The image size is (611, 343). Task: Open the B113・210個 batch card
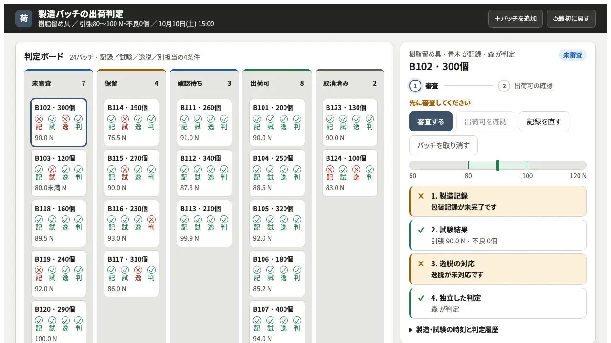[x=204, y=223]
